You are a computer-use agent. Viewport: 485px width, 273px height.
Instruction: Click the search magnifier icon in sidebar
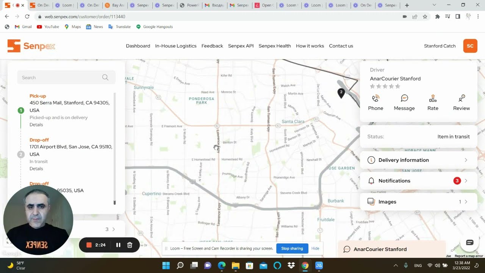coord(105,77)
